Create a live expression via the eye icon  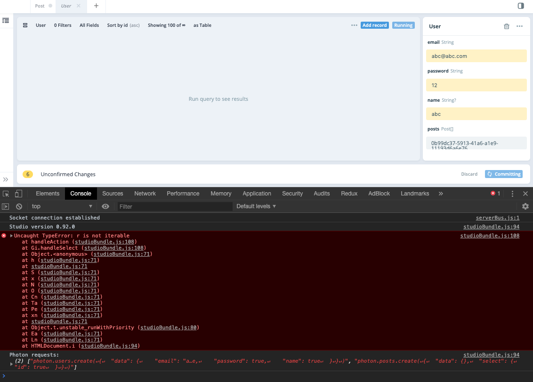[105, 206]
